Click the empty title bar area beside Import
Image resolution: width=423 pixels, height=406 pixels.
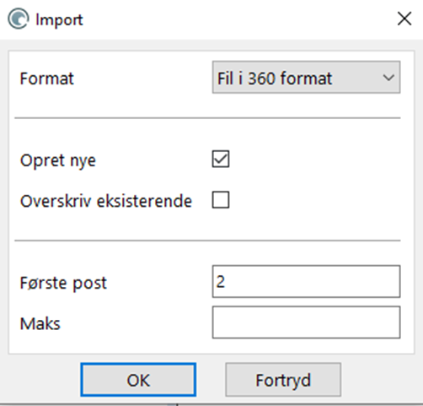pyautogui.click(x=238, y=19)
